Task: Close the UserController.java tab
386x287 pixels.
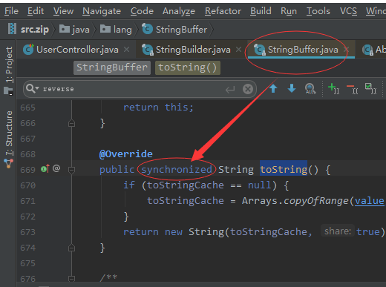Action: click(127, 50)
